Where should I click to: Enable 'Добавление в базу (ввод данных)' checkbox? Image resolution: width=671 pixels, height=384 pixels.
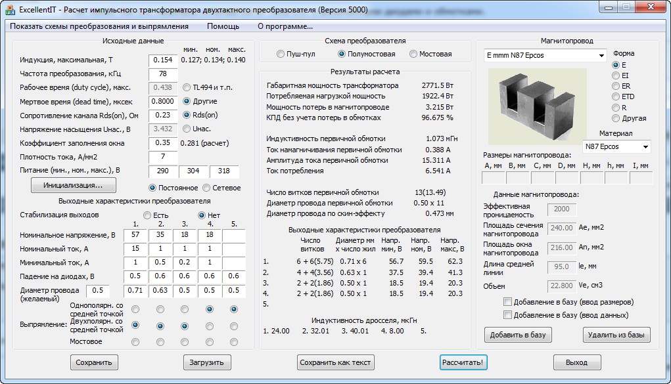point(507,315)
